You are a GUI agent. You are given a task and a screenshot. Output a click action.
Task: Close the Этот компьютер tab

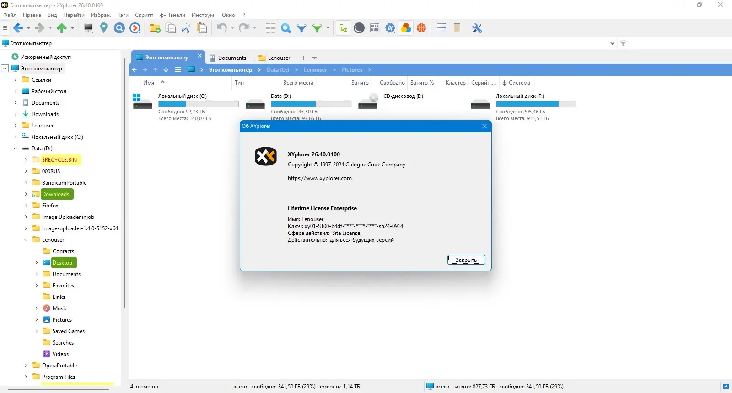click(x=199, y=56)
